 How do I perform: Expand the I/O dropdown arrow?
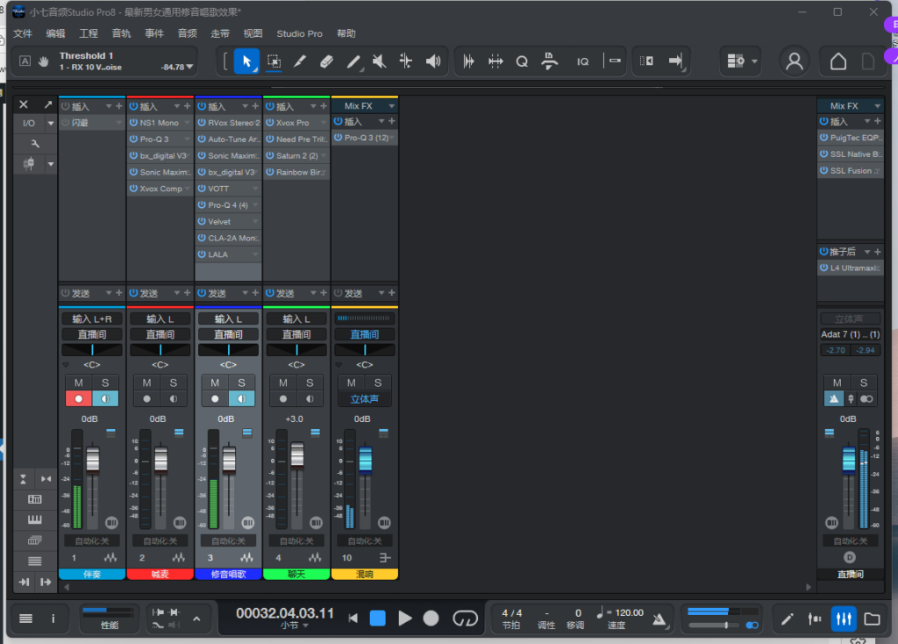(51, 124)
